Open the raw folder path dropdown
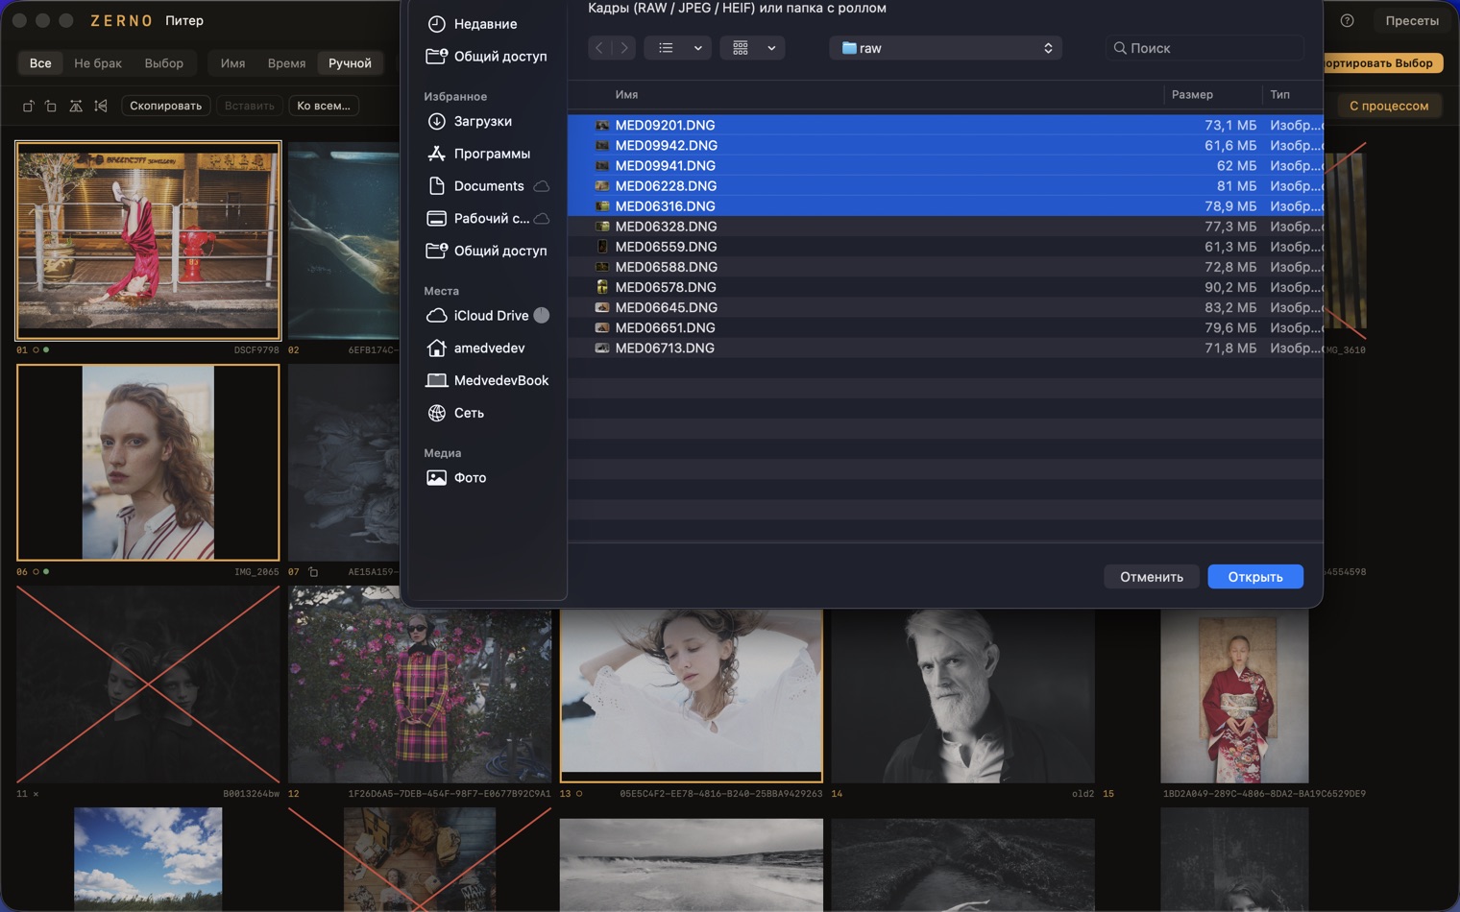Viewport: 1460px width, 912px height. [x=945, y=48]
